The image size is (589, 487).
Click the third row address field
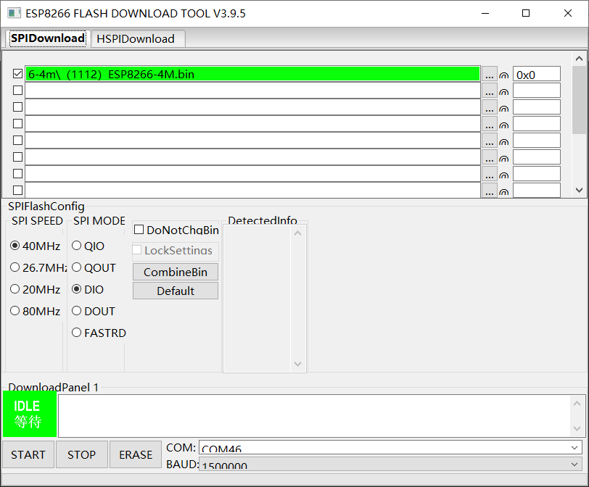[537, 107]
